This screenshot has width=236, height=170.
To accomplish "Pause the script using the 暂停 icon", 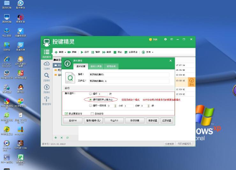I will point(93,52).
